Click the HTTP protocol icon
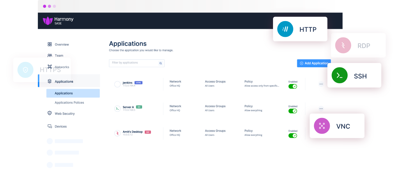Image resolution: width=399 pixels, height=186 pixels. point(285,29)
